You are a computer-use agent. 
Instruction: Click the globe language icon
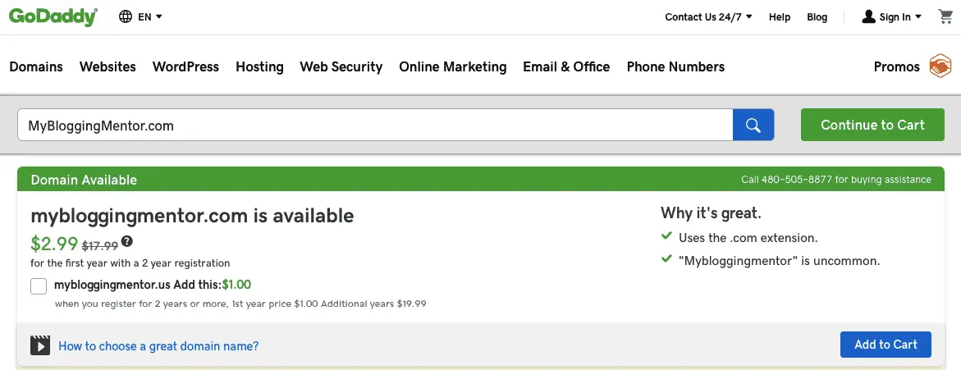pos(126,16)
